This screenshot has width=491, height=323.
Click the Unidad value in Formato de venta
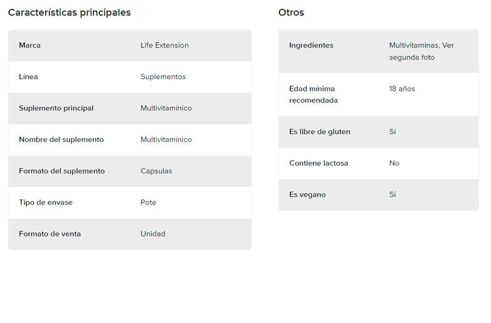point(153,234)
